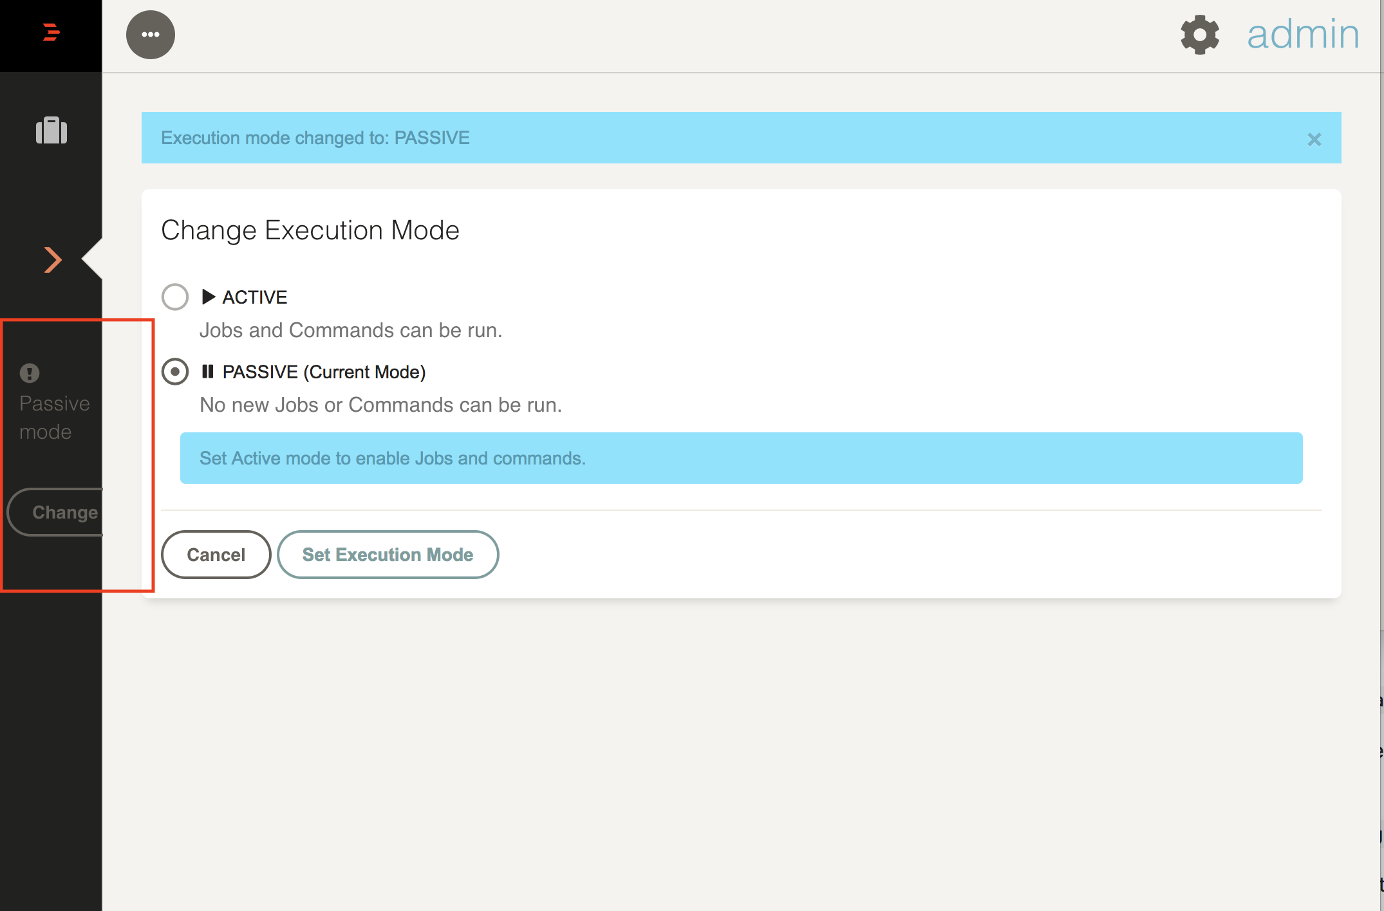Open the briefcase Projects icon
The height and width of the screenshot is (911, 1384).
pyautogui.click(x=51, y=131)
